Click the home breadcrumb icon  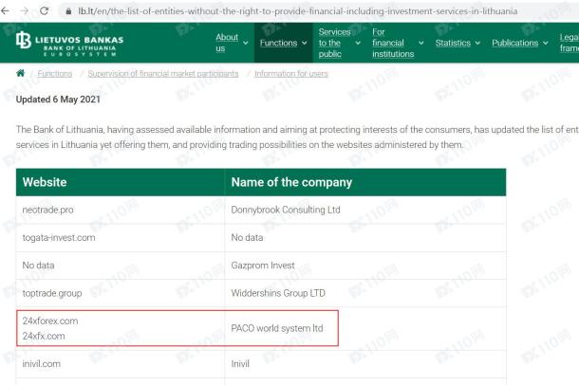coord(20,73)
